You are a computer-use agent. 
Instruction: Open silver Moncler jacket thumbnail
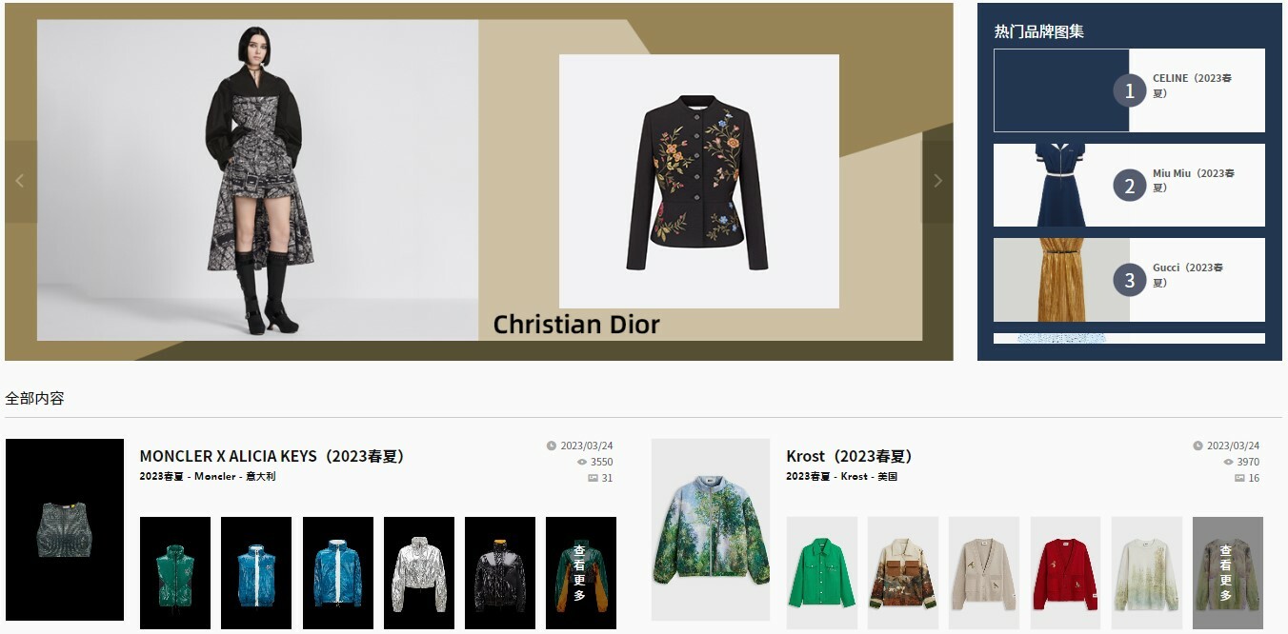coord(418,573)
